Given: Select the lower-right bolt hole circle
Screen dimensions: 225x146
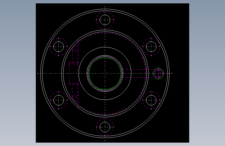Looking at the screenshot, I should pos(151,100).
